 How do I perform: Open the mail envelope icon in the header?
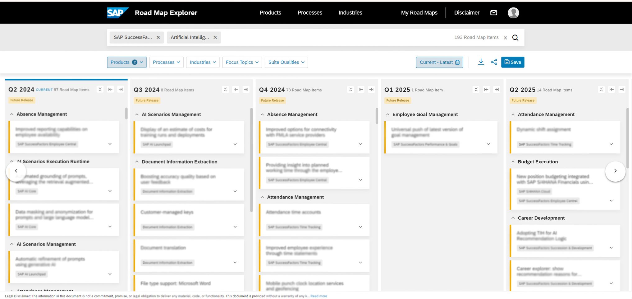tap(494, 13)
